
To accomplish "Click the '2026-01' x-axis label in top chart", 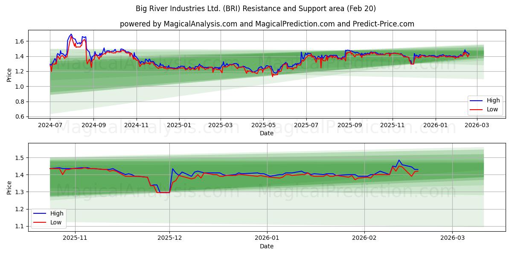I will pos(436,125).
